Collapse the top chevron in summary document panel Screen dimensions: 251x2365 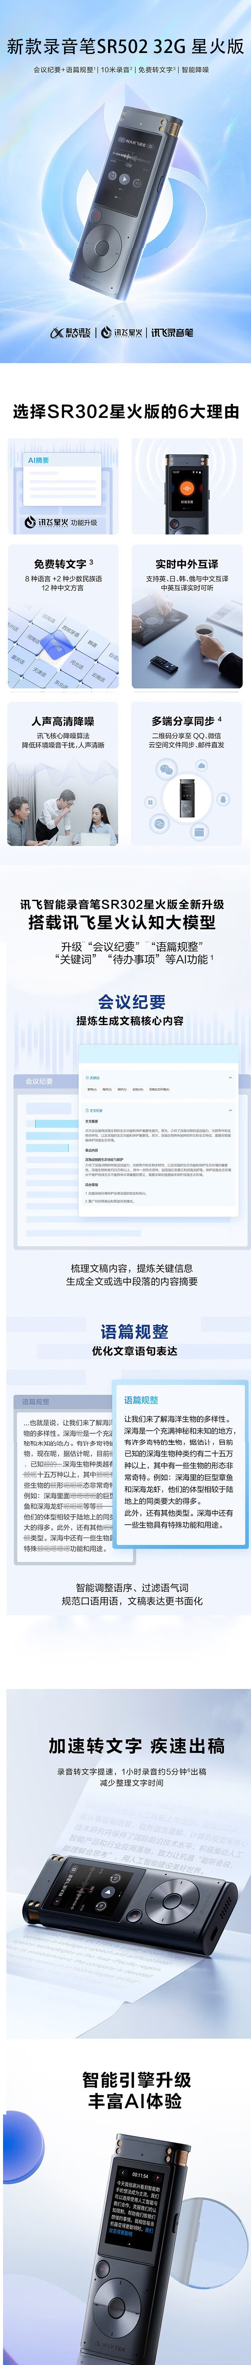click(x=230, y=1077)
